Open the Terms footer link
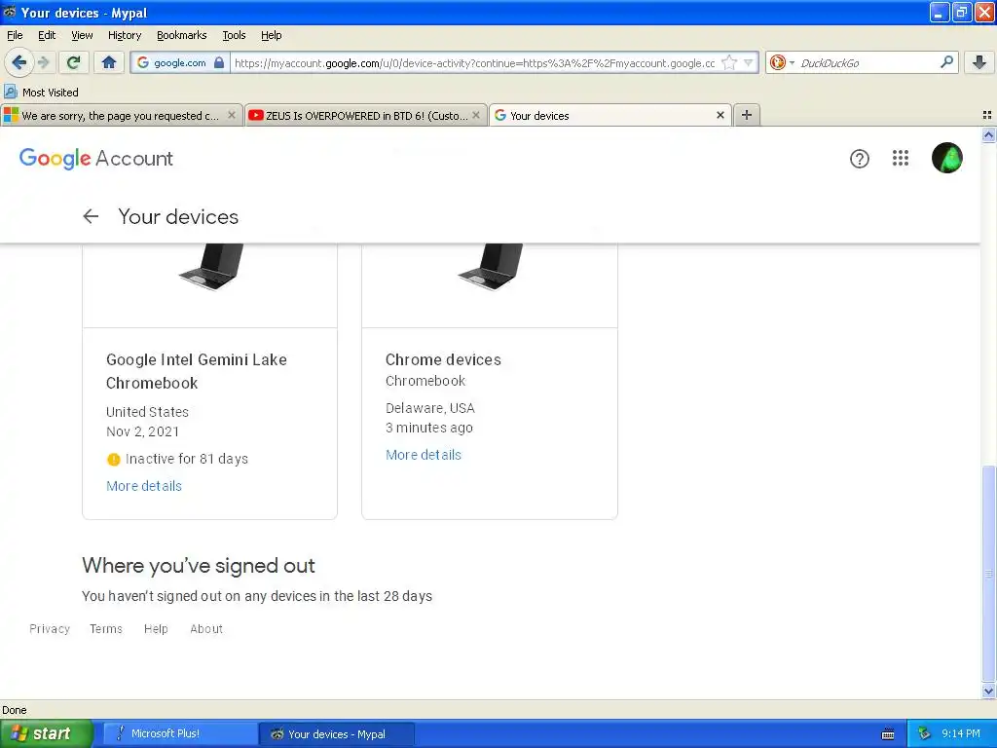The width and height of the screenshot is (997, 748). point(105,628)
